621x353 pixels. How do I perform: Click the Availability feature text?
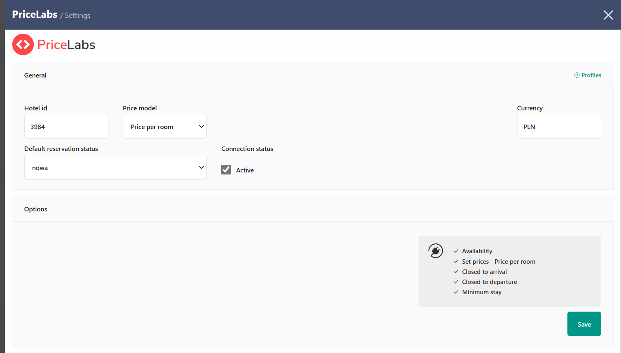tap(477, 251)
